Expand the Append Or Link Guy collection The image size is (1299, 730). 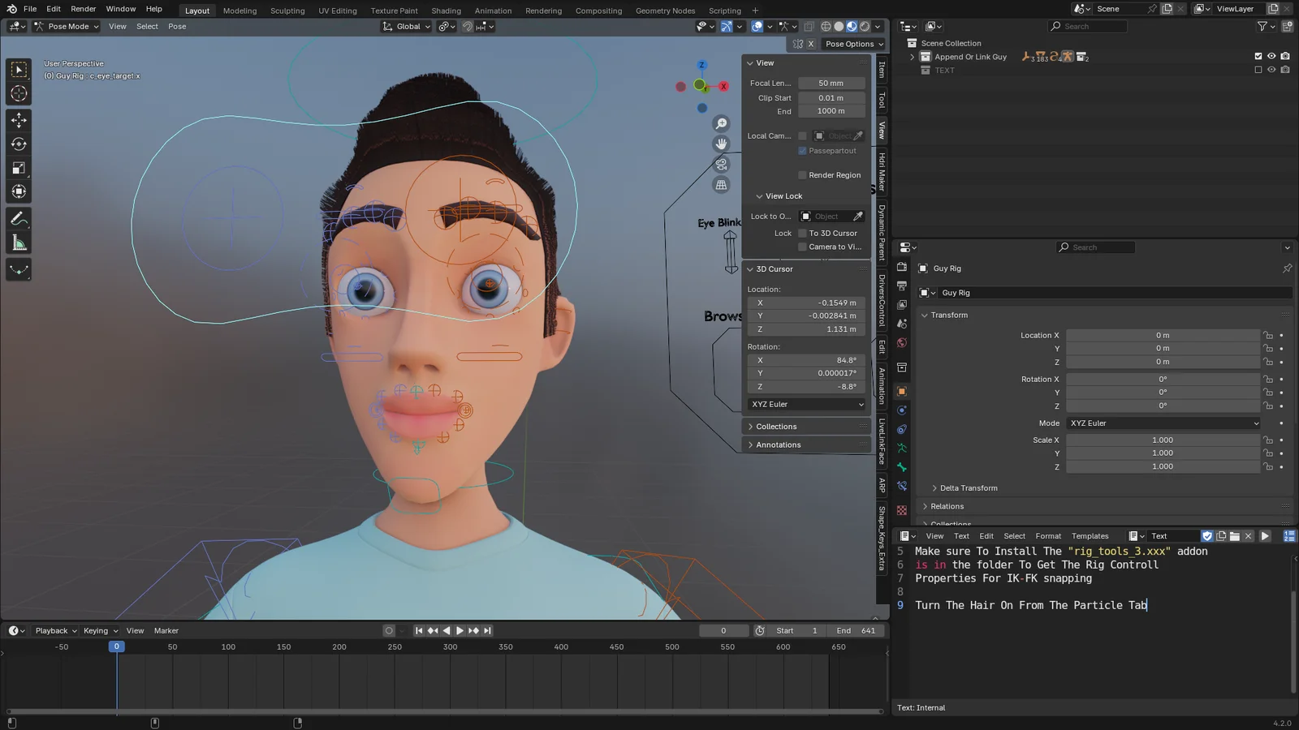(912, 56)
